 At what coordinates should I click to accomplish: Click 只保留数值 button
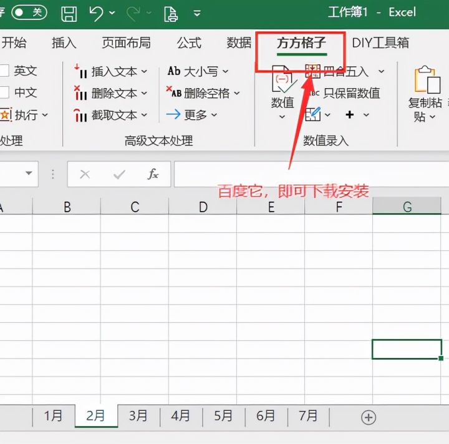tap(344, 93)
